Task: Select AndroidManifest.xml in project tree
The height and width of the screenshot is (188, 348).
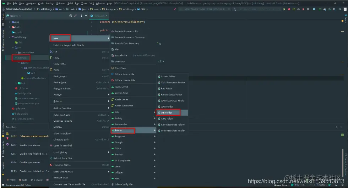Action: pyautogui.click(x=33, y=78)
